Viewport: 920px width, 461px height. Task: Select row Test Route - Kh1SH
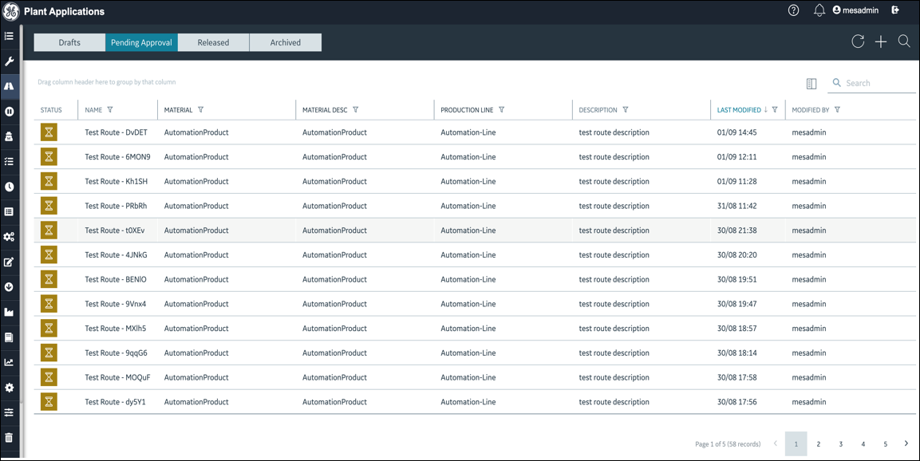[x=475, y=181]
